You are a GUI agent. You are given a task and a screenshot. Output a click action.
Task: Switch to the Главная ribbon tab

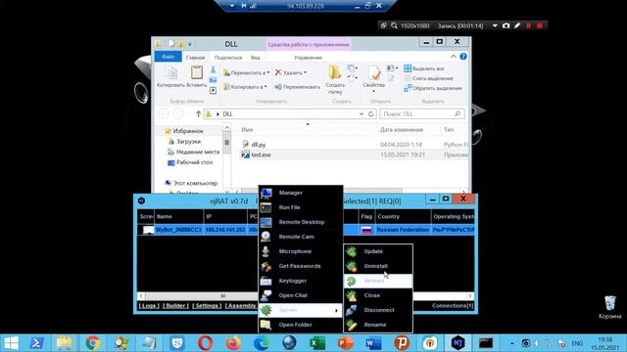[x=195, y=58]
